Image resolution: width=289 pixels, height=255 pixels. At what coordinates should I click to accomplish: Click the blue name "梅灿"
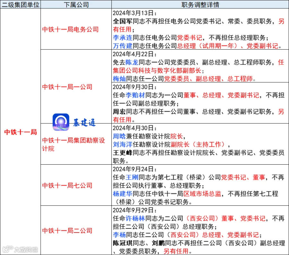pyautogui.click(x=119, y=79)
